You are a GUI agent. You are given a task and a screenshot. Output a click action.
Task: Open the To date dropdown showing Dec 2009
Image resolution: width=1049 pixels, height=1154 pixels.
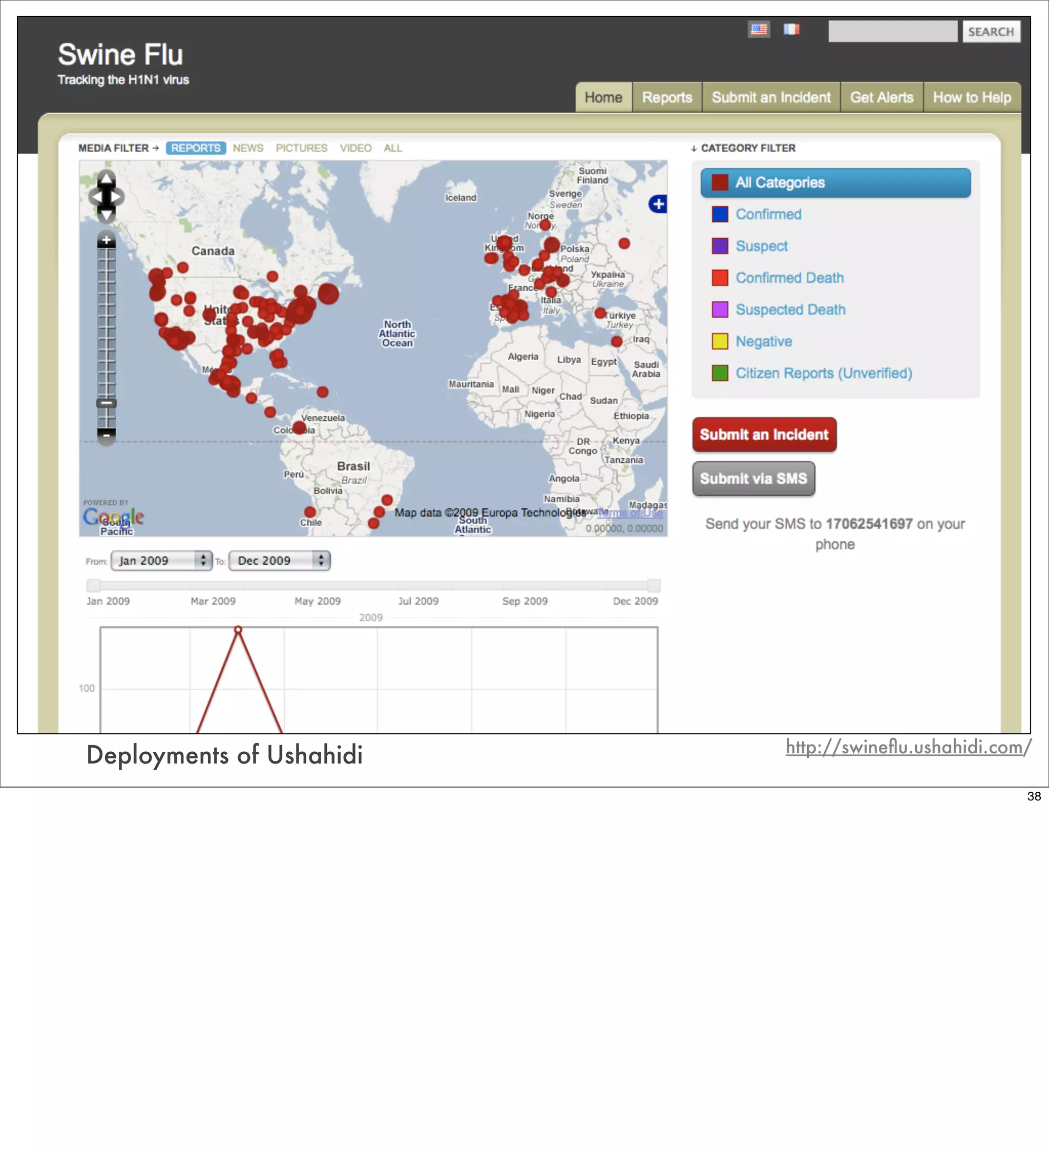(x=279, y=561)
